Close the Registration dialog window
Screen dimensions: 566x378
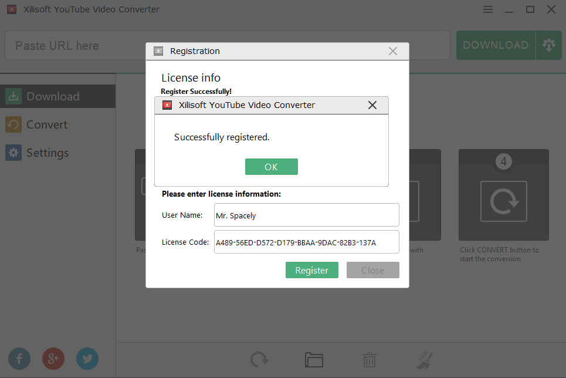pyautogui.click(x=393, y=51)
